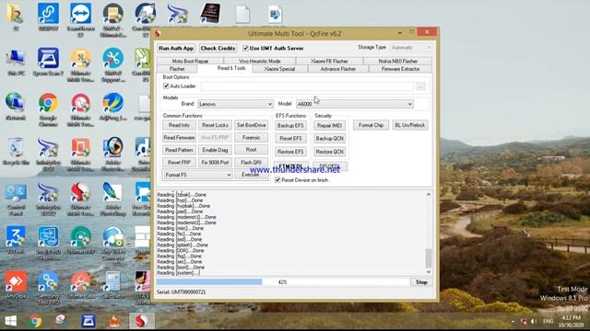Click the progress bar showing 42%
This screenshot has height=331, width=590.
[x=283, y=282]
